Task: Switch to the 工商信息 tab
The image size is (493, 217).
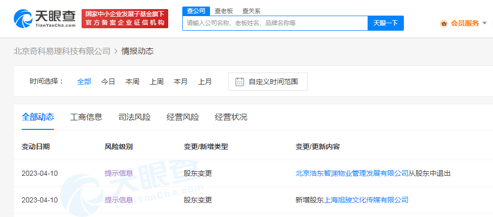Action: [x=86, y=117]
